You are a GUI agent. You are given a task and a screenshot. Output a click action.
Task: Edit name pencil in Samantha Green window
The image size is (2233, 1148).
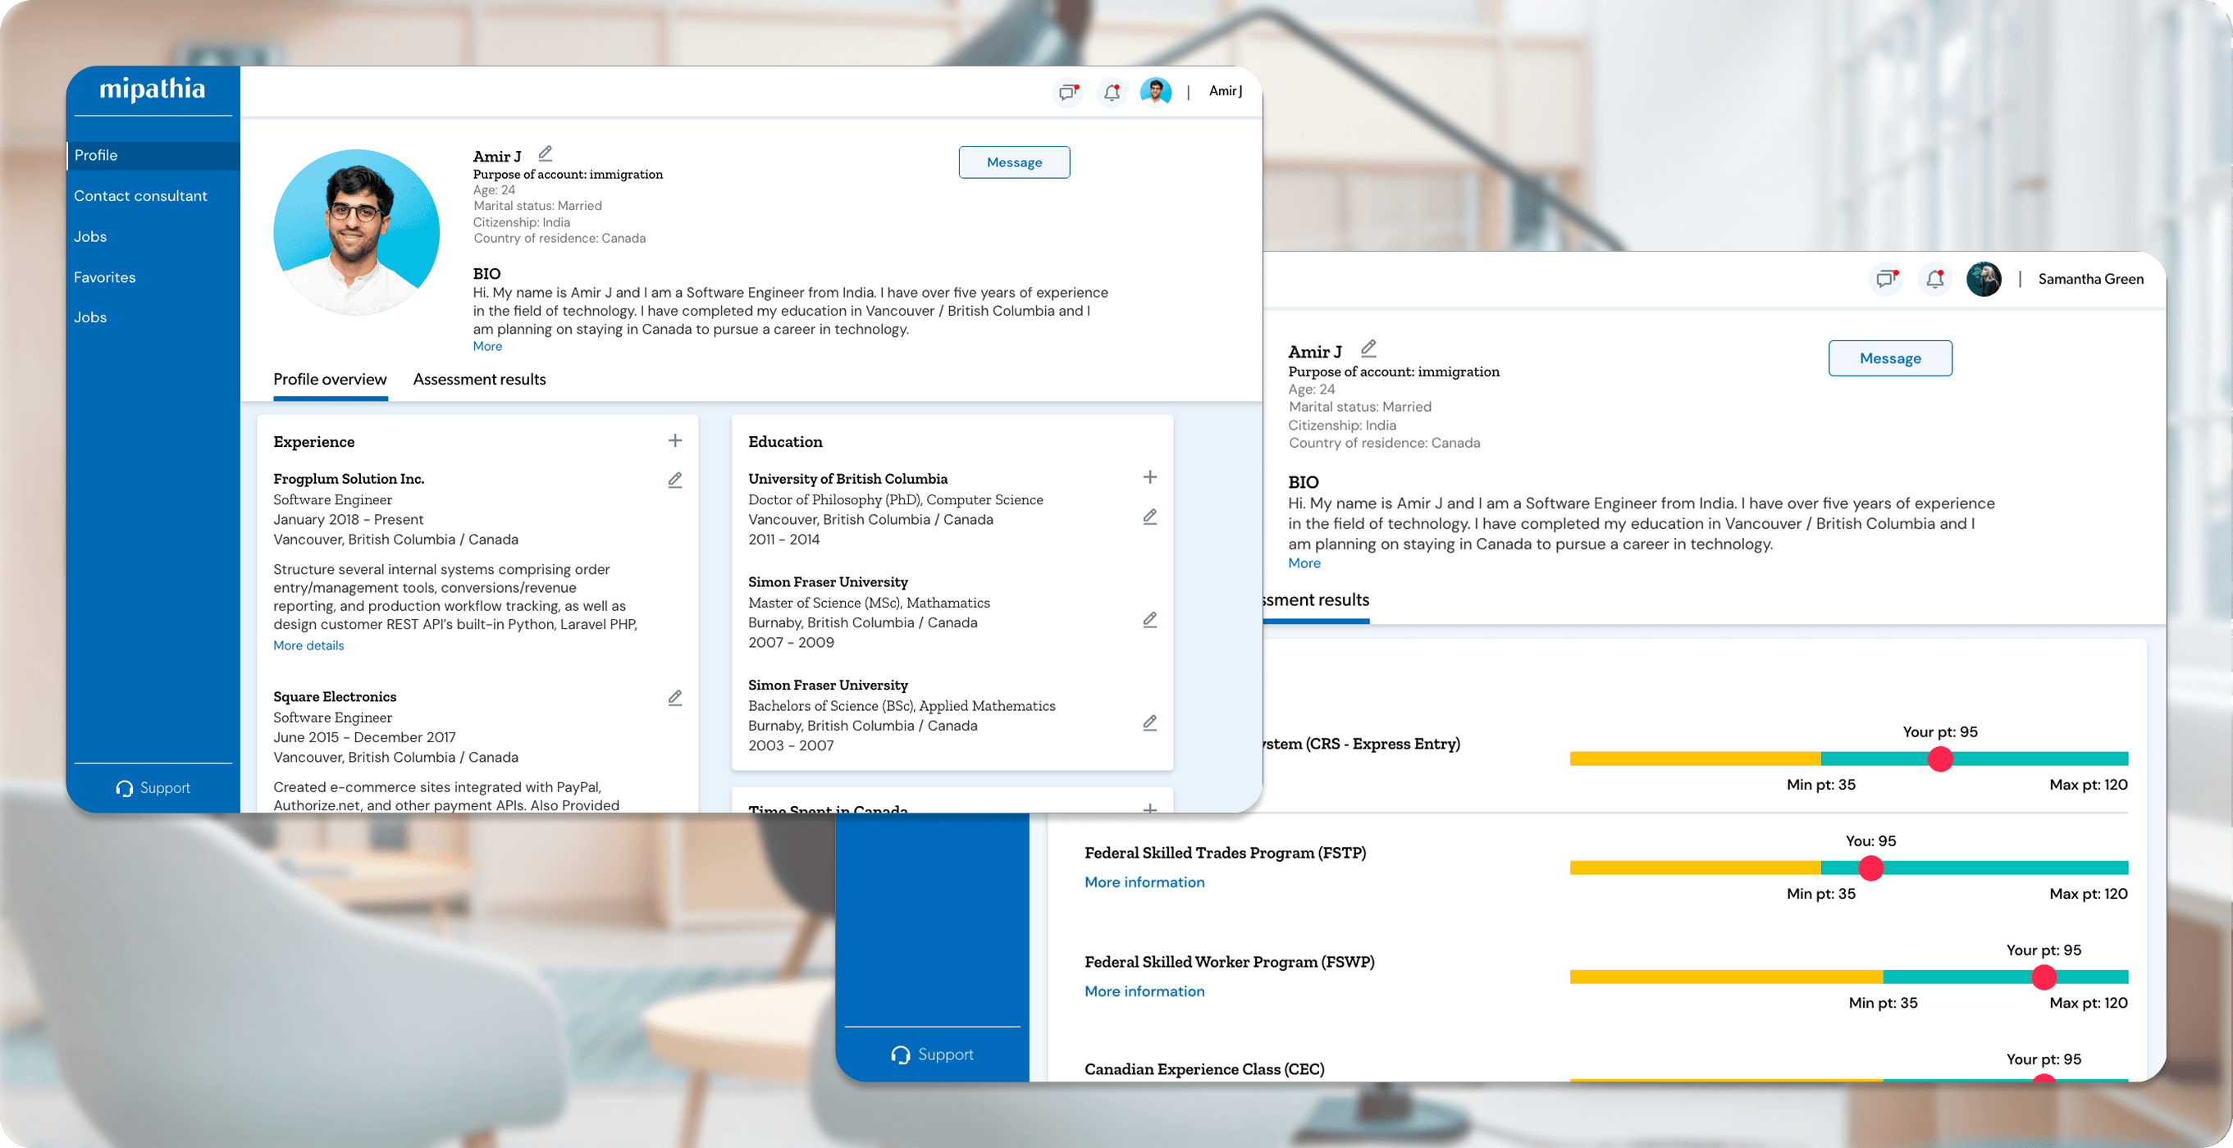[1368, 348]
